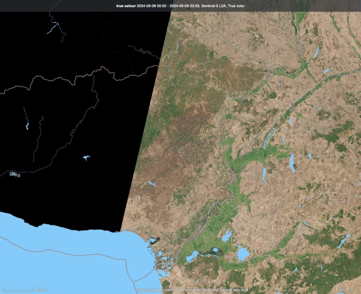Click the dark header bar left of the title
The image size is (361, 294).
[53, 6]
